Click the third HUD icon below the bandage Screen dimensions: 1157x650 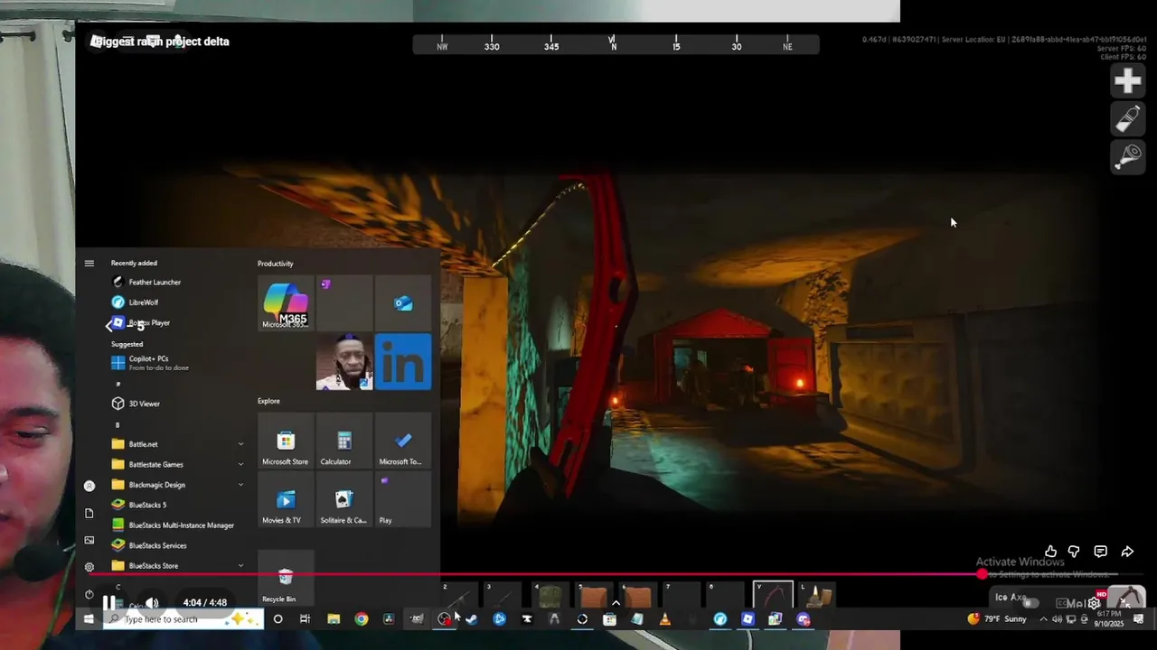(x=1127, y=157)
